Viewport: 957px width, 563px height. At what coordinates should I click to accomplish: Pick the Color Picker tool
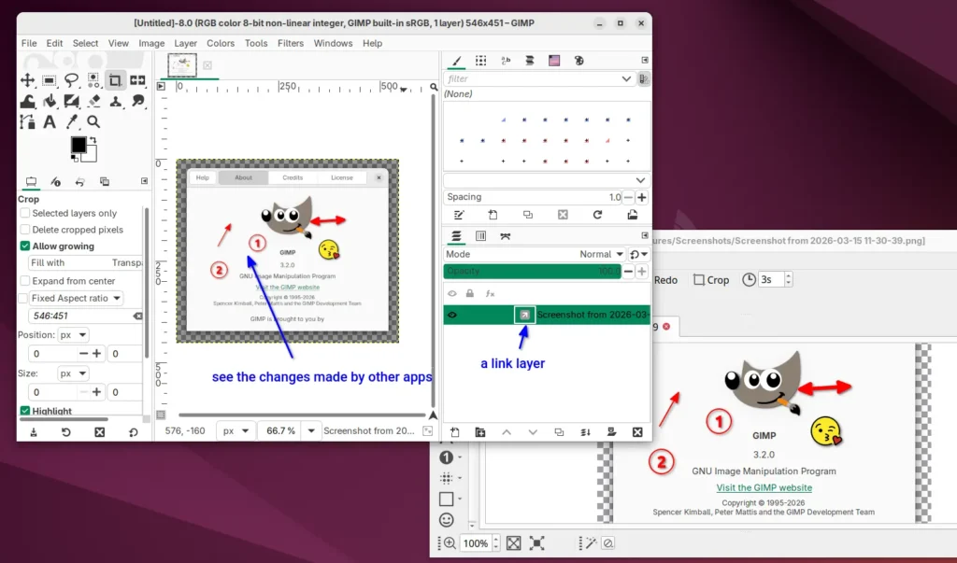point(71,121)
